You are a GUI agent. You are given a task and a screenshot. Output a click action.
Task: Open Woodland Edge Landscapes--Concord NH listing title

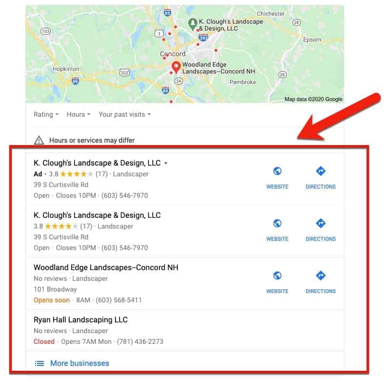click(x=106, y=268)
